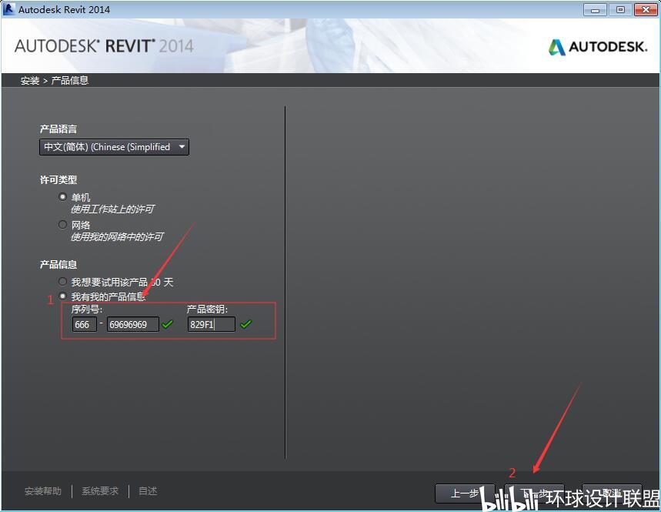Click the 上一步 back button
This screenshot has height=512, width=661.
[465, 494]
